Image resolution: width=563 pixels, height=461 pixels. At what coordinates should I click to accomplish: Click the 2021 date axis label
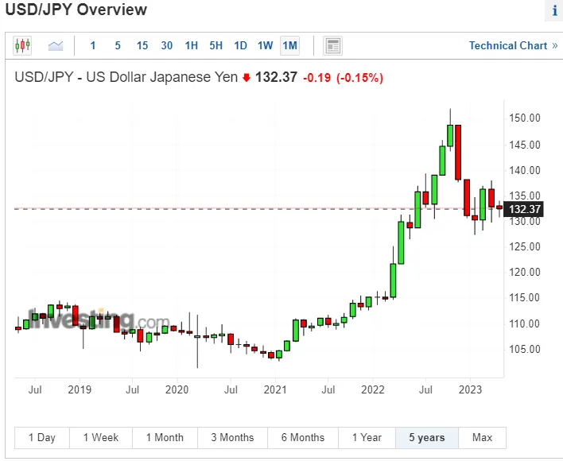[x=275, y=389]
